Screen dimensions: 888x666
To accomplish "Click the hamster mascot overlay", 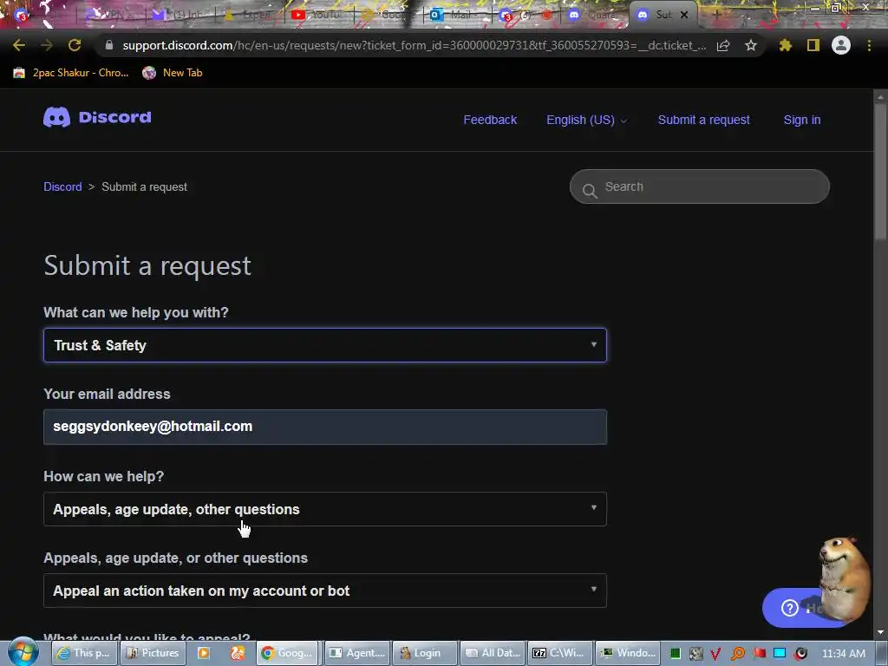I will [x=844, y=578].
